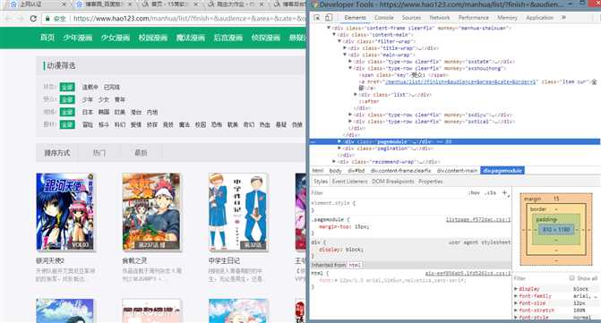Expand the computed font-size property
Screen dimensions: 601x323
click(x=516, y=303)
